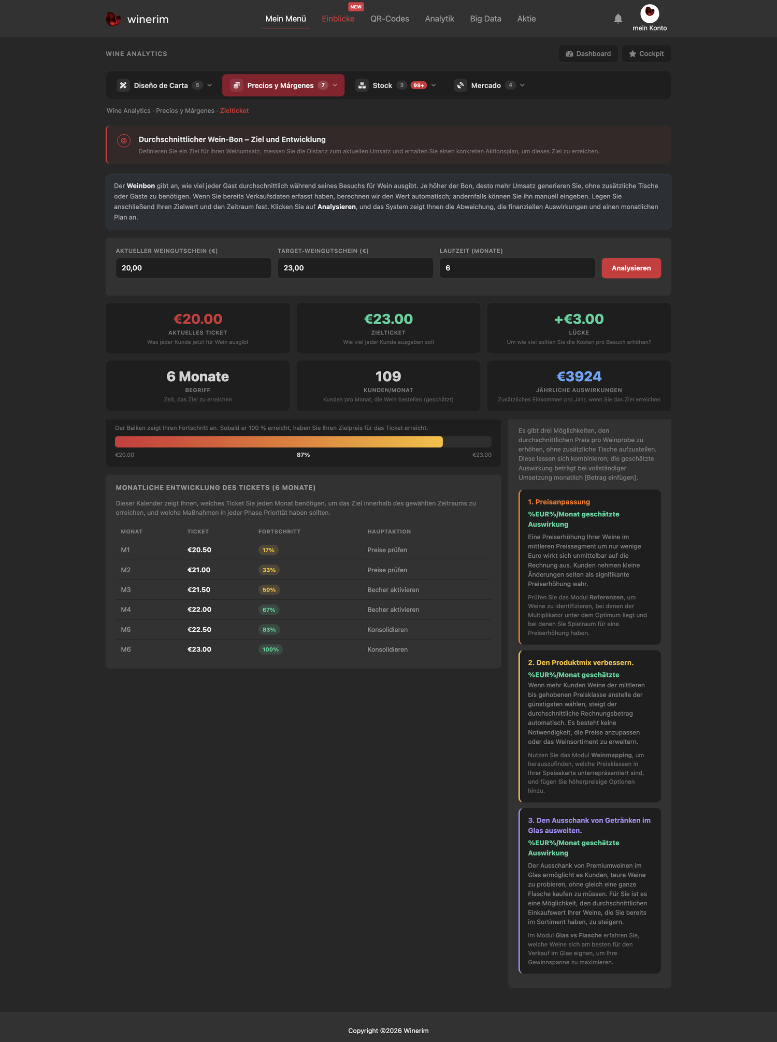Click the NEW badge above Einblicke
This screenshot has height=1042, width=777.
356,7
